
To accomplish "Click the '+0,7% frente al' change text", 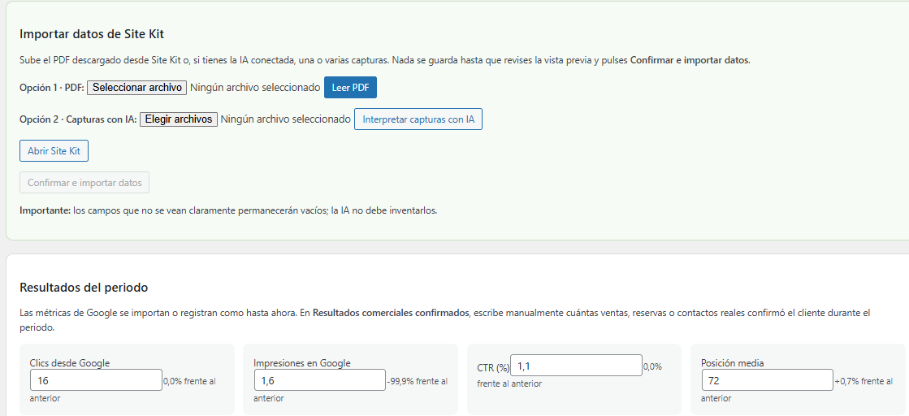I will (x=864, y=381).
